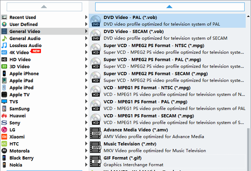This screenshot has height=171, width=251.
Task: Click the Apple iPod device icon
Action: coord(4,88)
